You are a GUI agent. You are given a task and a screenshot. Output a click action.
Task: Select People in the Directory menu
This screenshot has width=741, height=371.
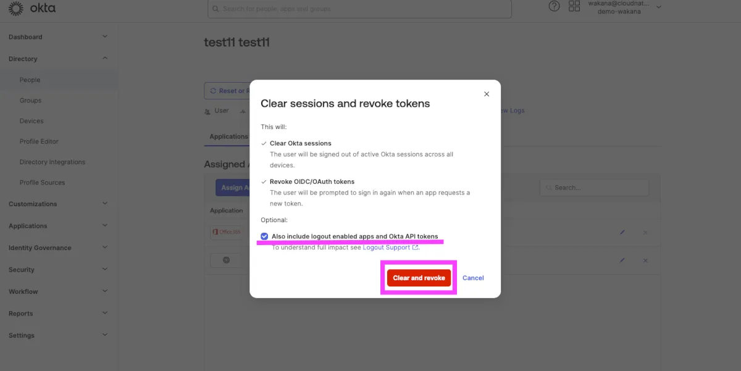click(30, 80)
